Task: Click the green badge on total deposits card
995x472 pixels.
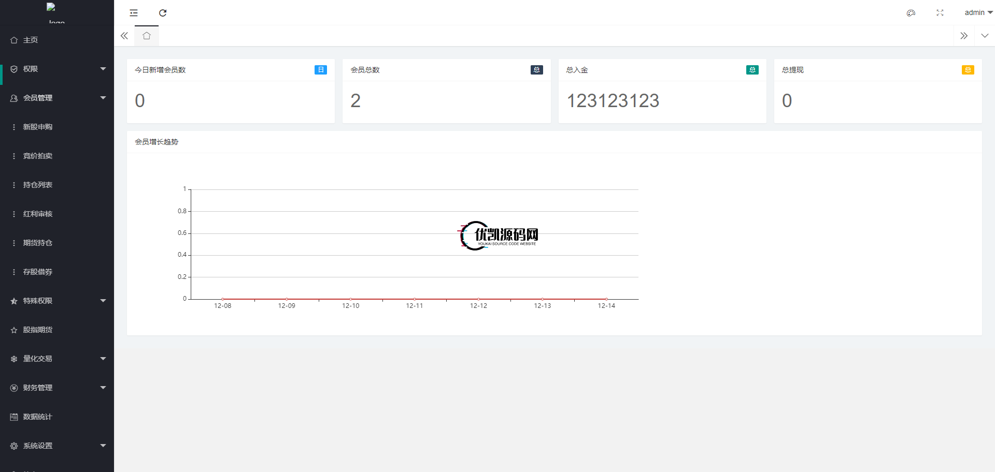Action: coord(752,70)
